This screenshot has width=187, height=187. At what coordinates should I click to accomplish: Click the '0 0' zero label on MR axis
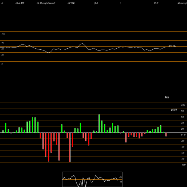click(x=183, y=135)
